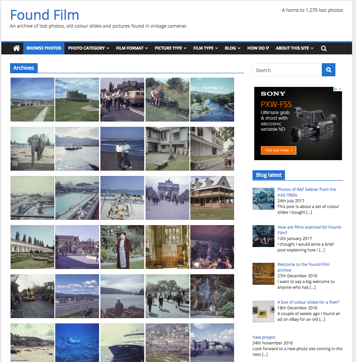Open film scanning post thumbnail image
356x362 pixels.
263,236
